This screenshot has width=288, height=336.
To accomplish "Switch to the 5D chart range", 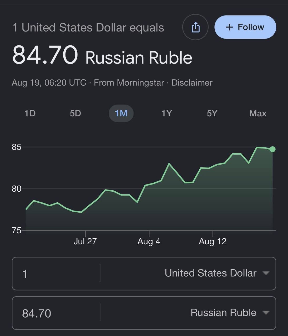I will pos(75,113).
